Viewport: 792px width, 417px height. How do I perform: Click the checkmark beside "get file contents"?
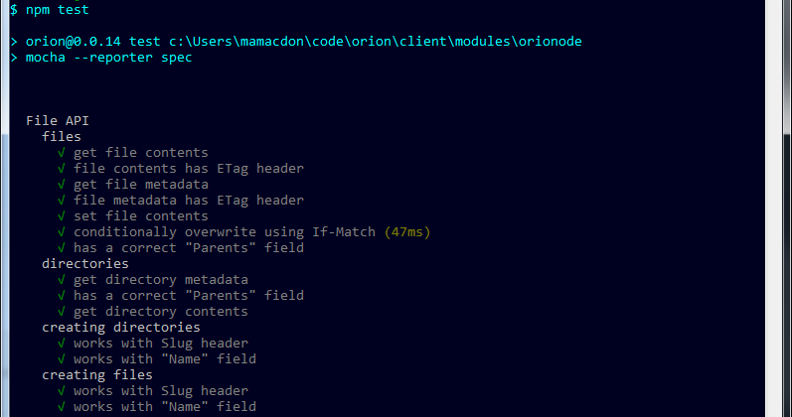(62, 153)
